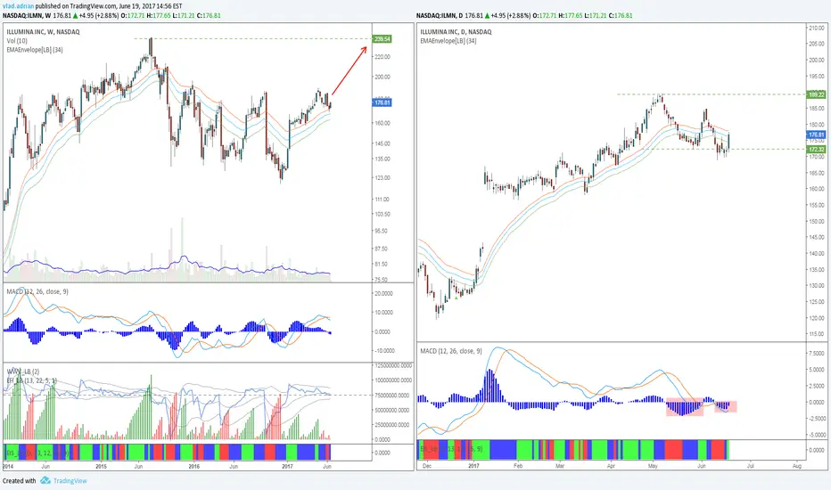Screen dimensions: 831x490
Task: Click the 220.00 weekly price axis value
Action: (383, 57)
